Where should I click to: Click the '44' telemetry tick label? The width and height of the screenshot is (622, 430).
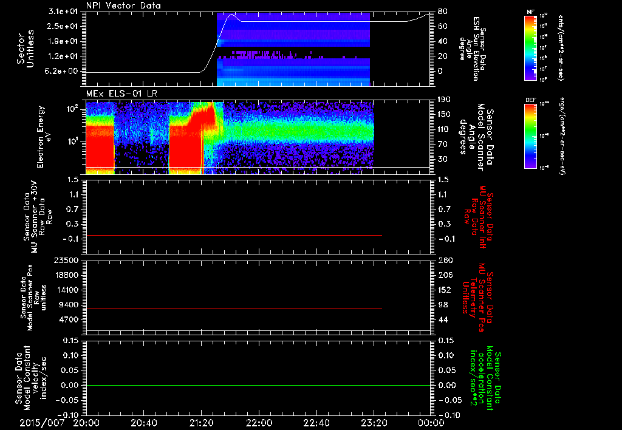[443, 319]
